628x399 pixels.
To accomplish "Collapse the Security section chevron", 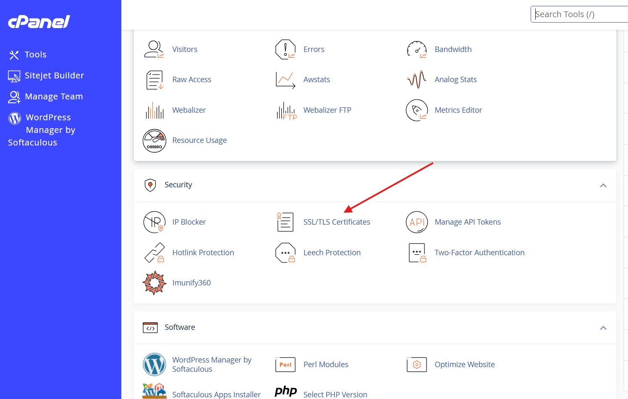I will coord(603,185).
